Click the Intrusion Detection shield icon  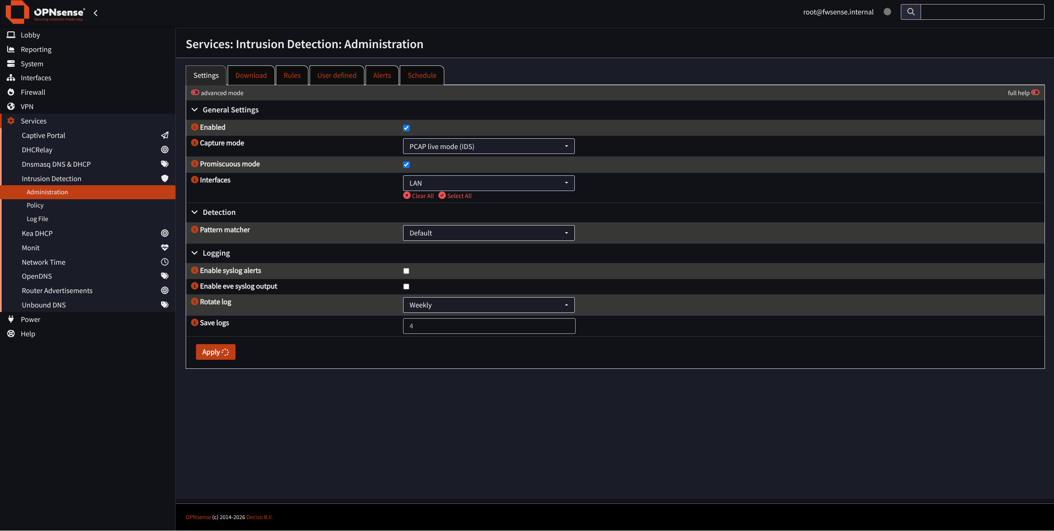(x=165, y=179)
